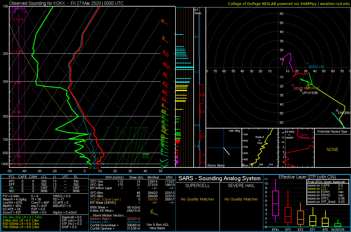Image resolution: width=351 pixels, height=232 pixels.
Task: Select the 'Eff Inflow Layer' row
Action: coord(132,188)
